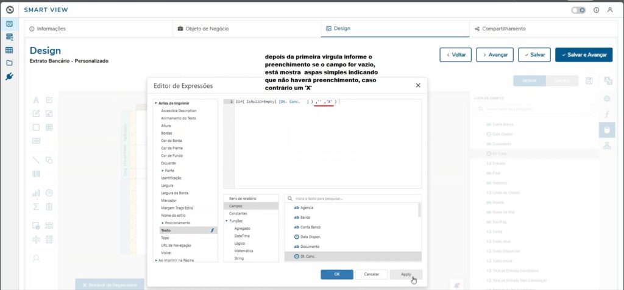
Task: Select the Largura property
Action: pyautogui.click(x=167, y=185)
